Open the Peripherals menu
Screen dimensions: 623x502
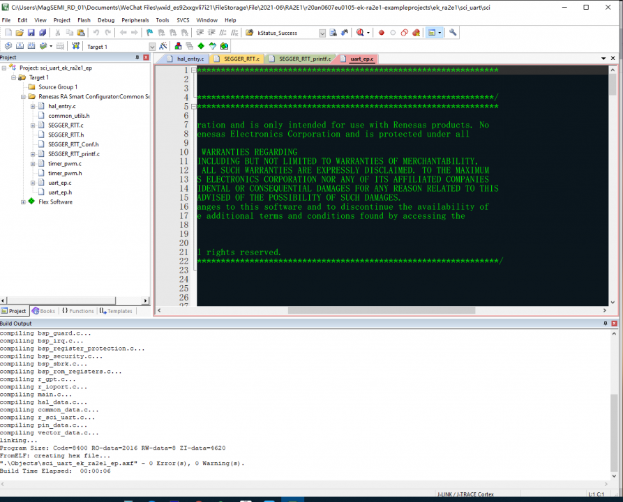[135, 20]
